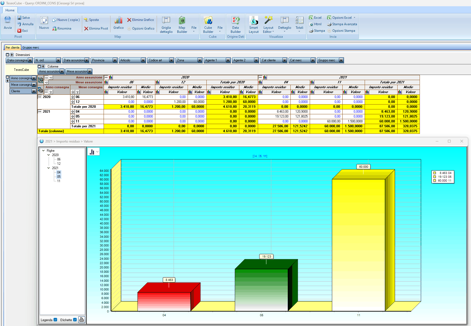The height and width of the screenshot is (326, 471).
Task: Open the Cat cliente dimension dropdown
Action: pyautogui.click(x=284, y=60)
